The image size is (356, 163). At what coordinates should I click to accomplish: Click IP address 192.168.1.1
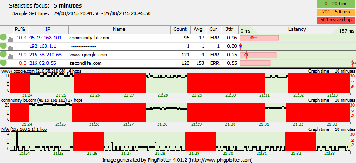[43, 46]
